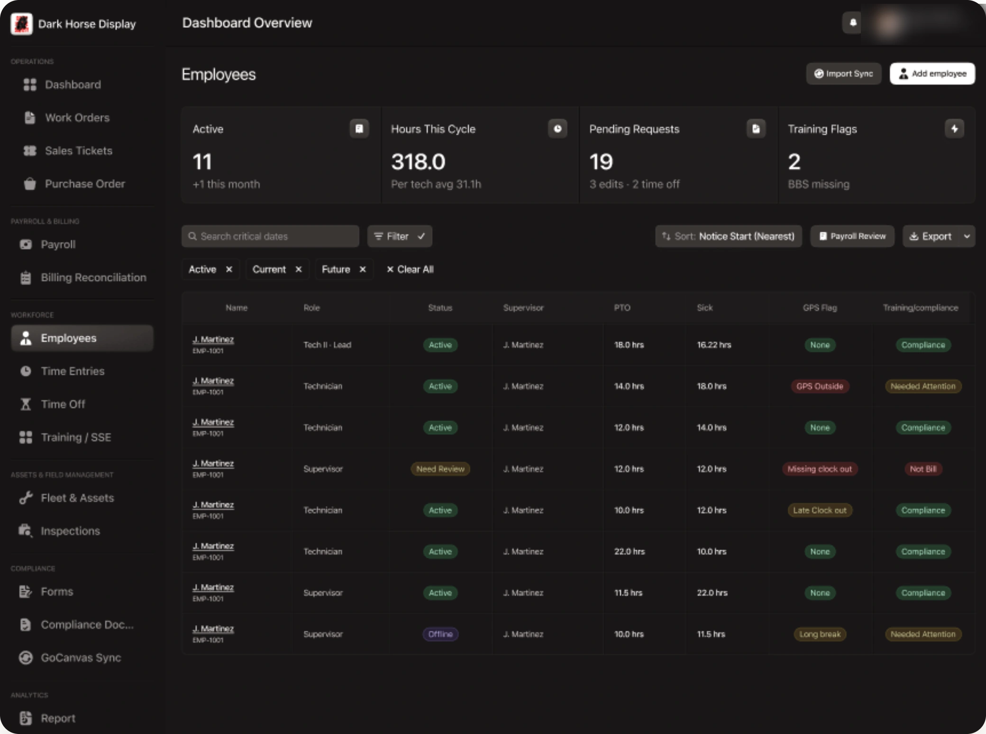Click the Training / SSE grid icon
Image resolution: width=986 pixels, height=734 pixels.
26,438
